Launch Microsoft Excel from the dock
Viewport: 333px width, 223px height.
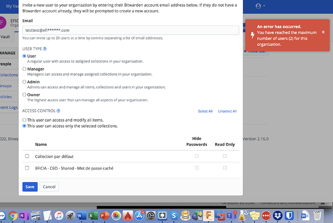(x=93, y=216)
